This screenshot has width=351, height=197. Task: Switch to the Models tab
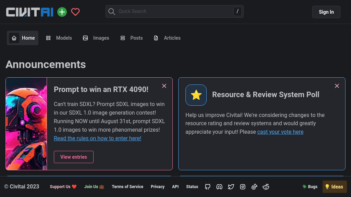[x=59, y=38]
